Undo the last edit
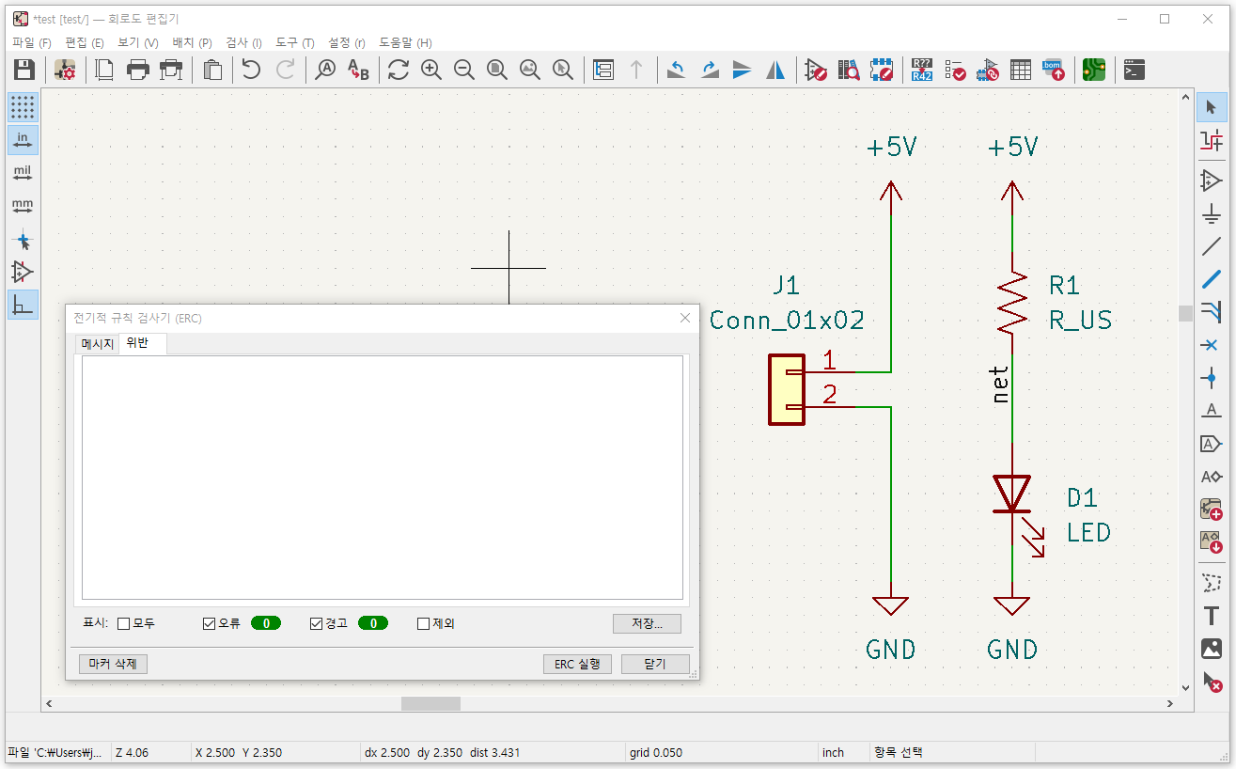This screenshot has height=769, width=1236. tap(251, 70)
